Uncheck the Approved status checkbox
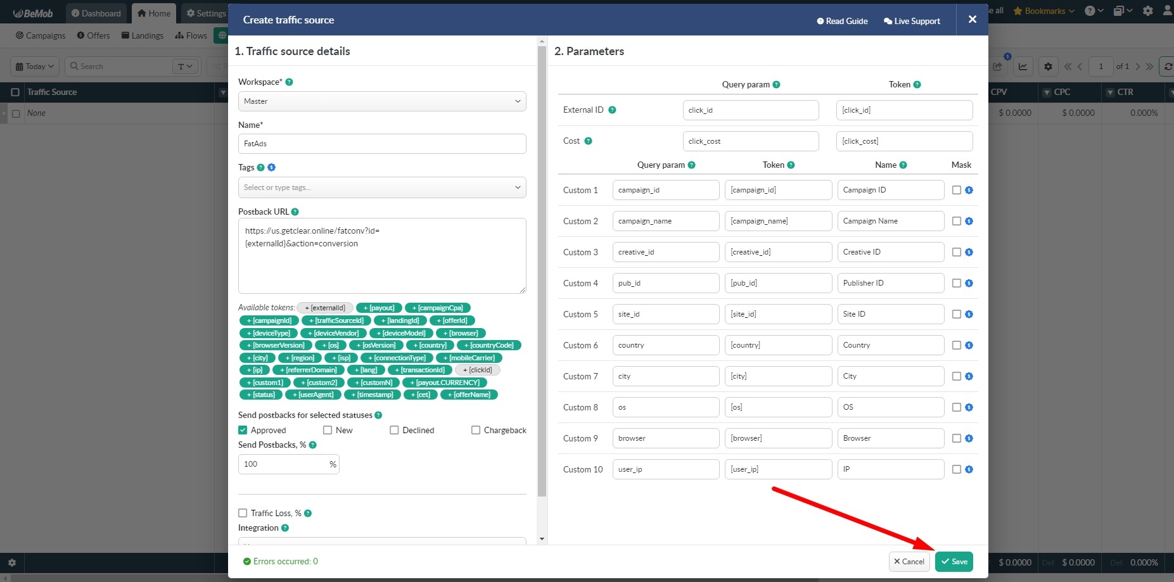 point(243,430)
